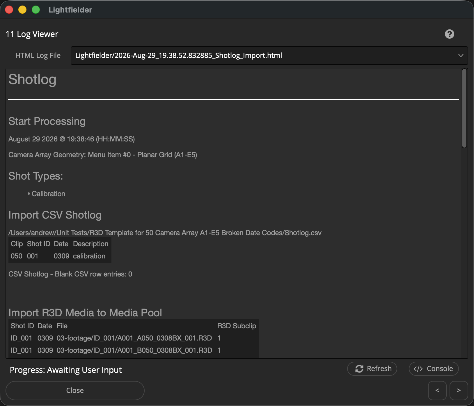The width and height of the screenshot is (474, 406).
Task: Open the help question mark icon
Action: tap(449, 34)
